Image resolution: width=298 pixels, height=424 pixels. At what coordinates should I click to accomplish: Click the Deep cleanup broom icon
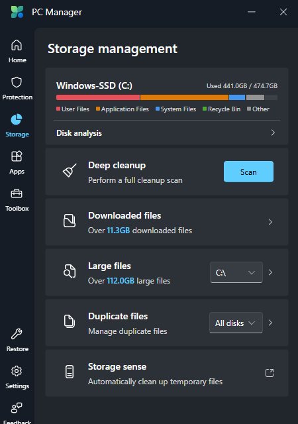(x=70, y=171)
